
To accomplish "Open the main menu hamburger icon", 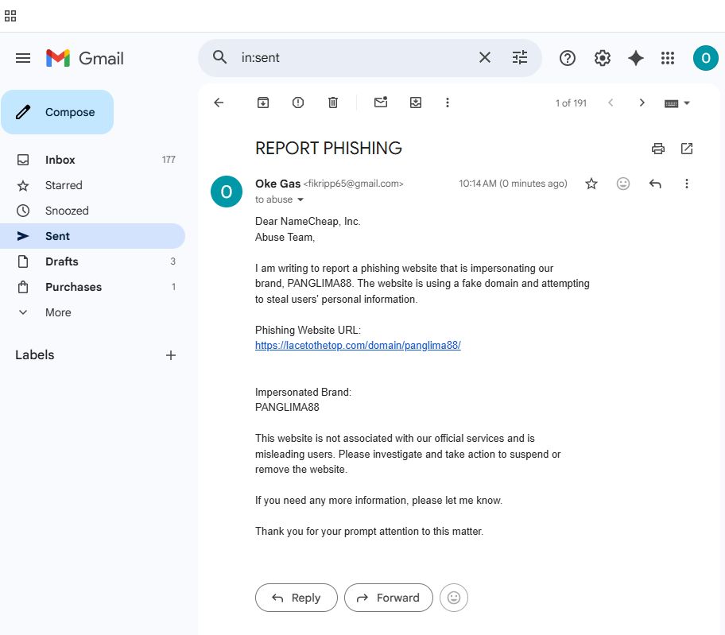I will point(23,58).
